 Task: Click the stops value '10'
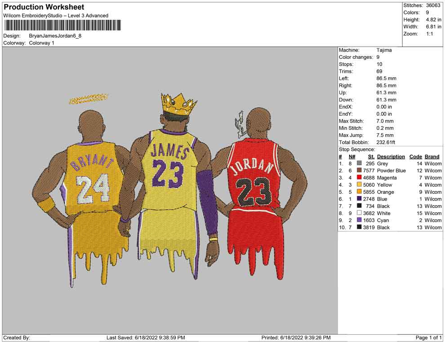click(379, 64)
